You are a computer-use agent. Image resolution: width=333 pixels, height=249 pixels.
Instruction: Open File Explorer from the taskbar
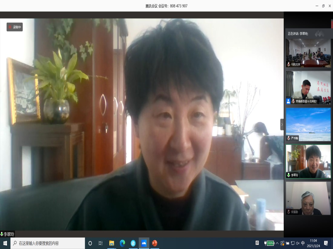click(112, 243)
